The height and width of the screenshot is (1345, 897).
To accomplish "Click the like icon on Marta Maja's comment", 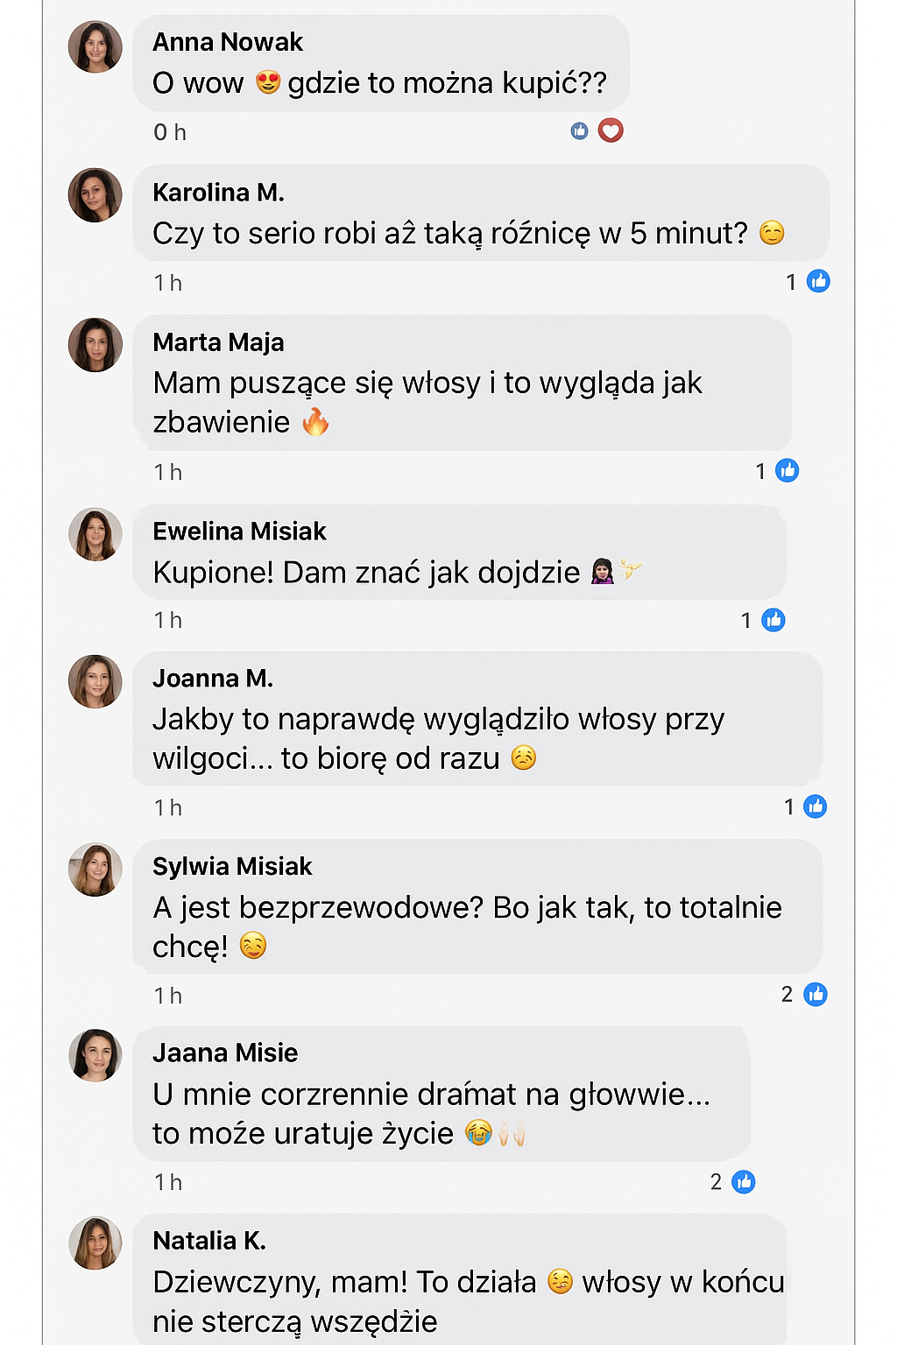I will click(788, 471).
